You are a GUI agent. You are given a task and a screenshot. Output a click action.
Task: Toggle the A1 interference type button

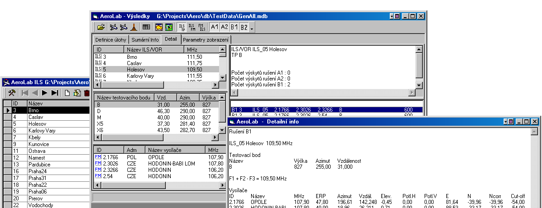tap(215, 27)
